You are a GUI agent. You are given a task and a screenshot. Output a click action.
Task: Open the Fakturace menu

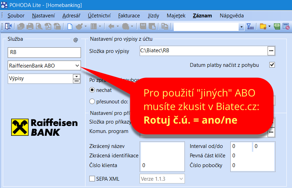[x=129, y=16]
